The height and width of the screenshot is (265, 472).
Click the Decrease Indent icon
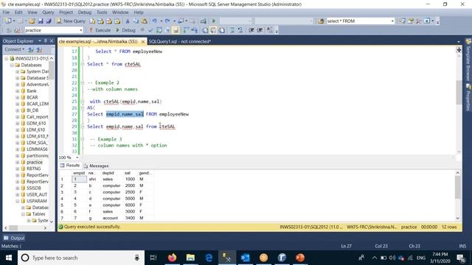[x=251, y=30]
